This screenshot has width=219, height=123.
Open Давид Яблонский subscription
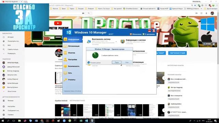pos(13,67)
